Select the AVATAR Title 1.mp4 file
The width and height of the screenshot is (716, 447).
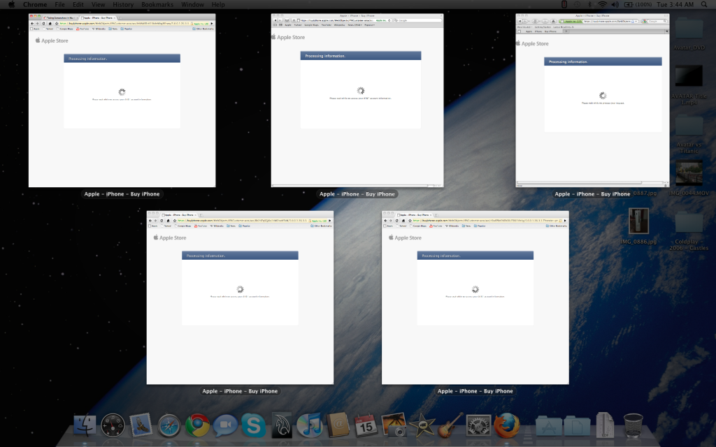(689, 85)
